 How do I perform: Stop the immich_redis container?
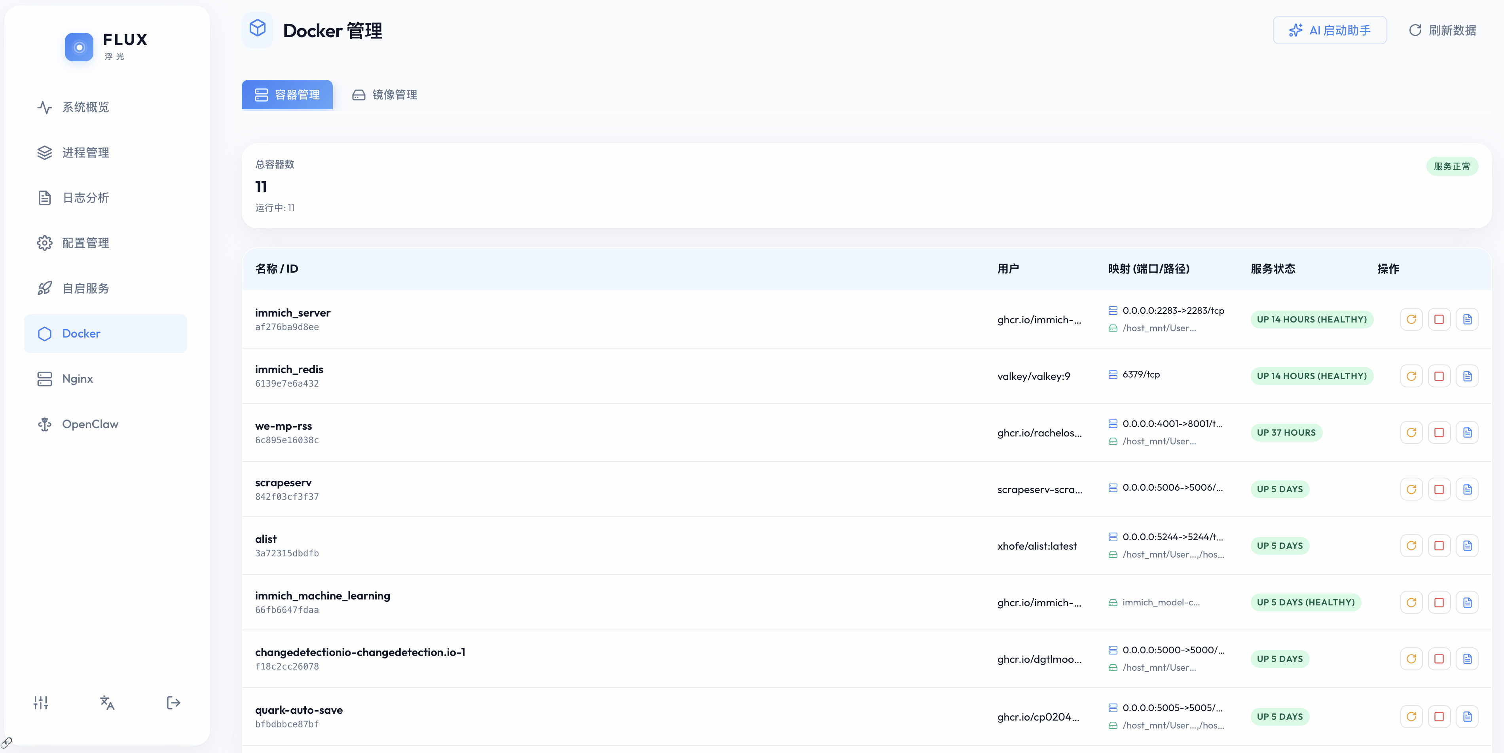(x=1439, y=376)
